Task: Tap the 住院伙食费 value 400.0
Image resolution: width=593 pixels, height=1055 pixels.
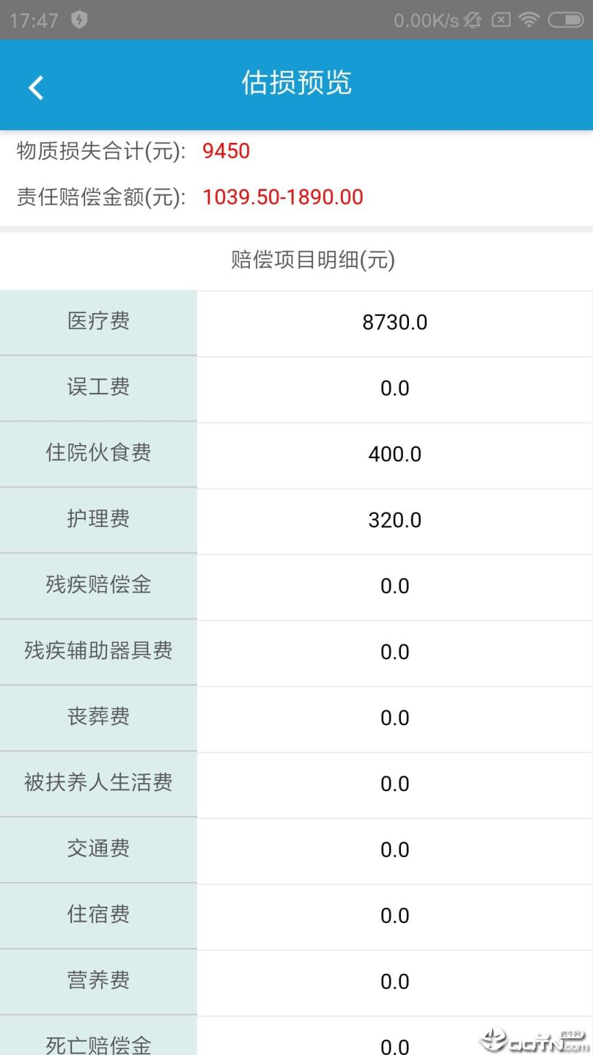Action: (x=395, y=454)
